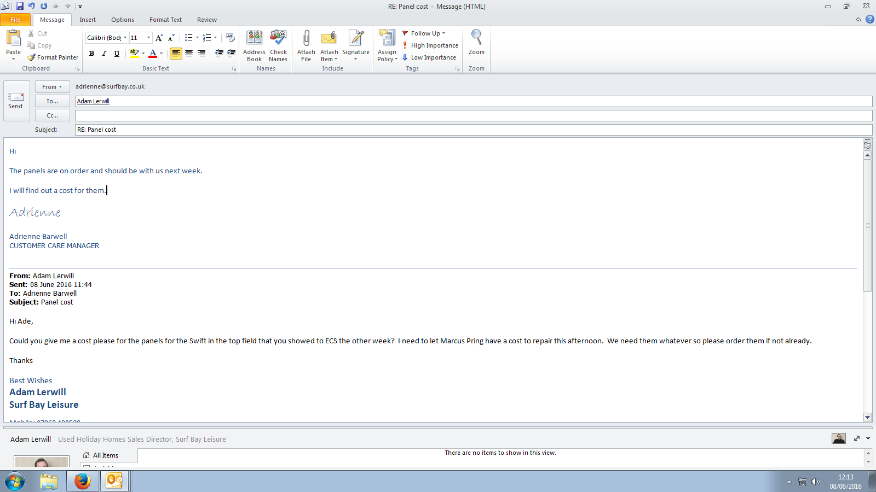Select the Message ribbon tab
This screenshot has width=876, height=492.
tap(52, 20)
